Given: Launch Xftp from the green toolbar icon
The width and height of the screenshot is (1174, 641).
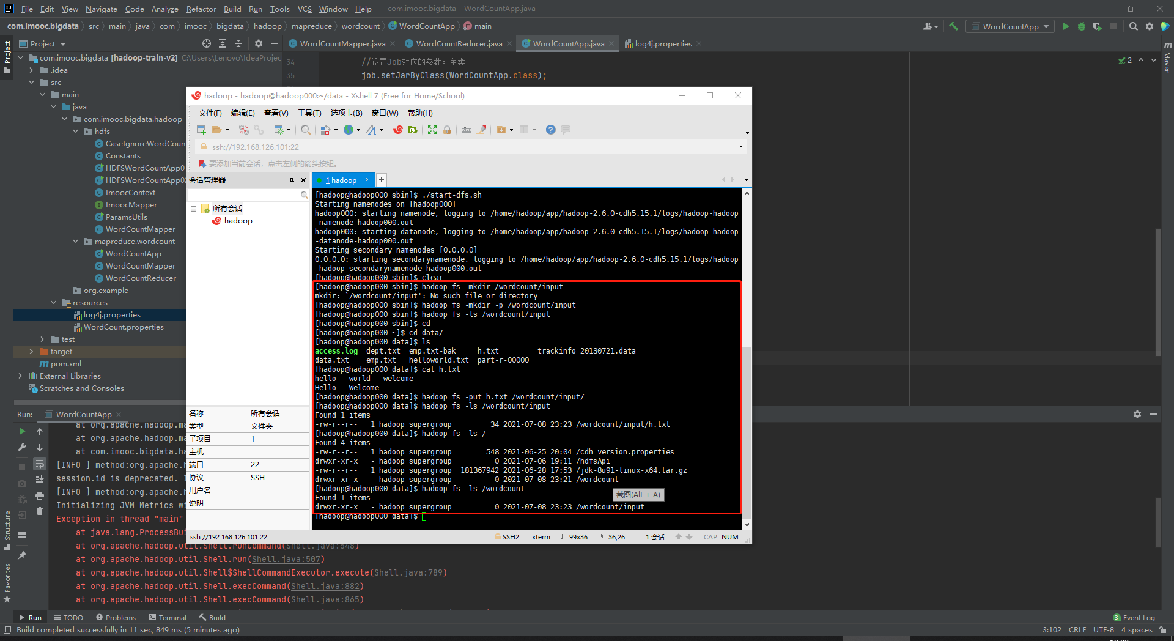Looking at the screenshot, I should pyautogui.click(x=413, y=130).
